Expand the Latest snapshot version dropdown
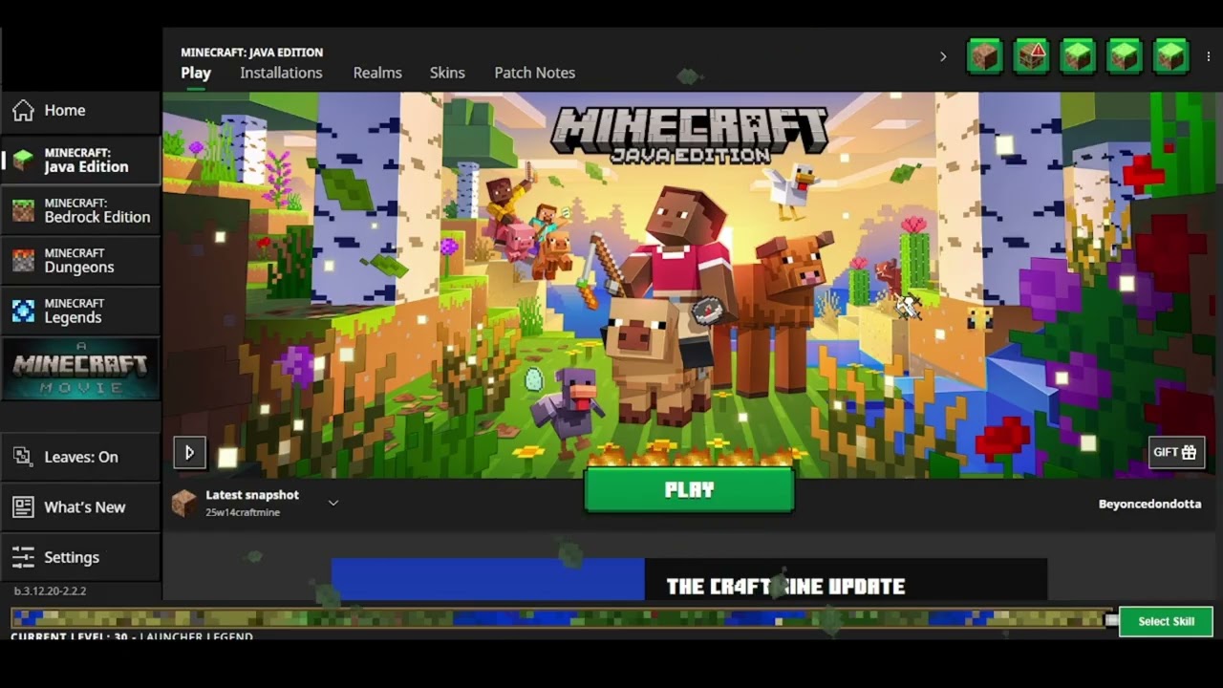This screenshot has height=688, width=1223. (333, 503)
